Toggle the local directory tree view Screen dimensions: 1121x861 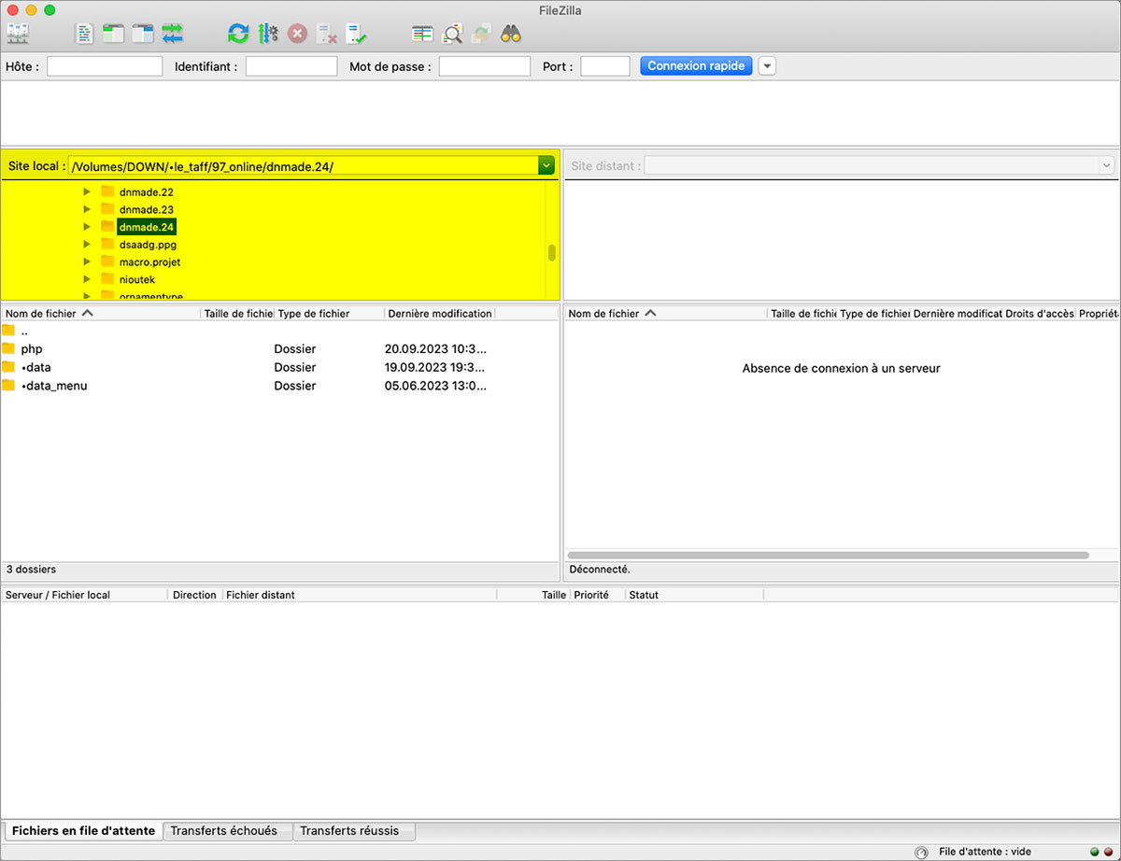tap(114, 35)
